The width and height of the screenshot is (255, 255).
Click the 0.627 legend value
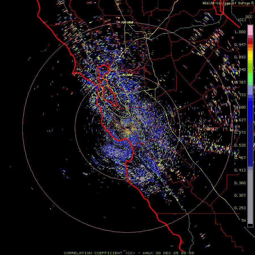[x=240, y=120]
